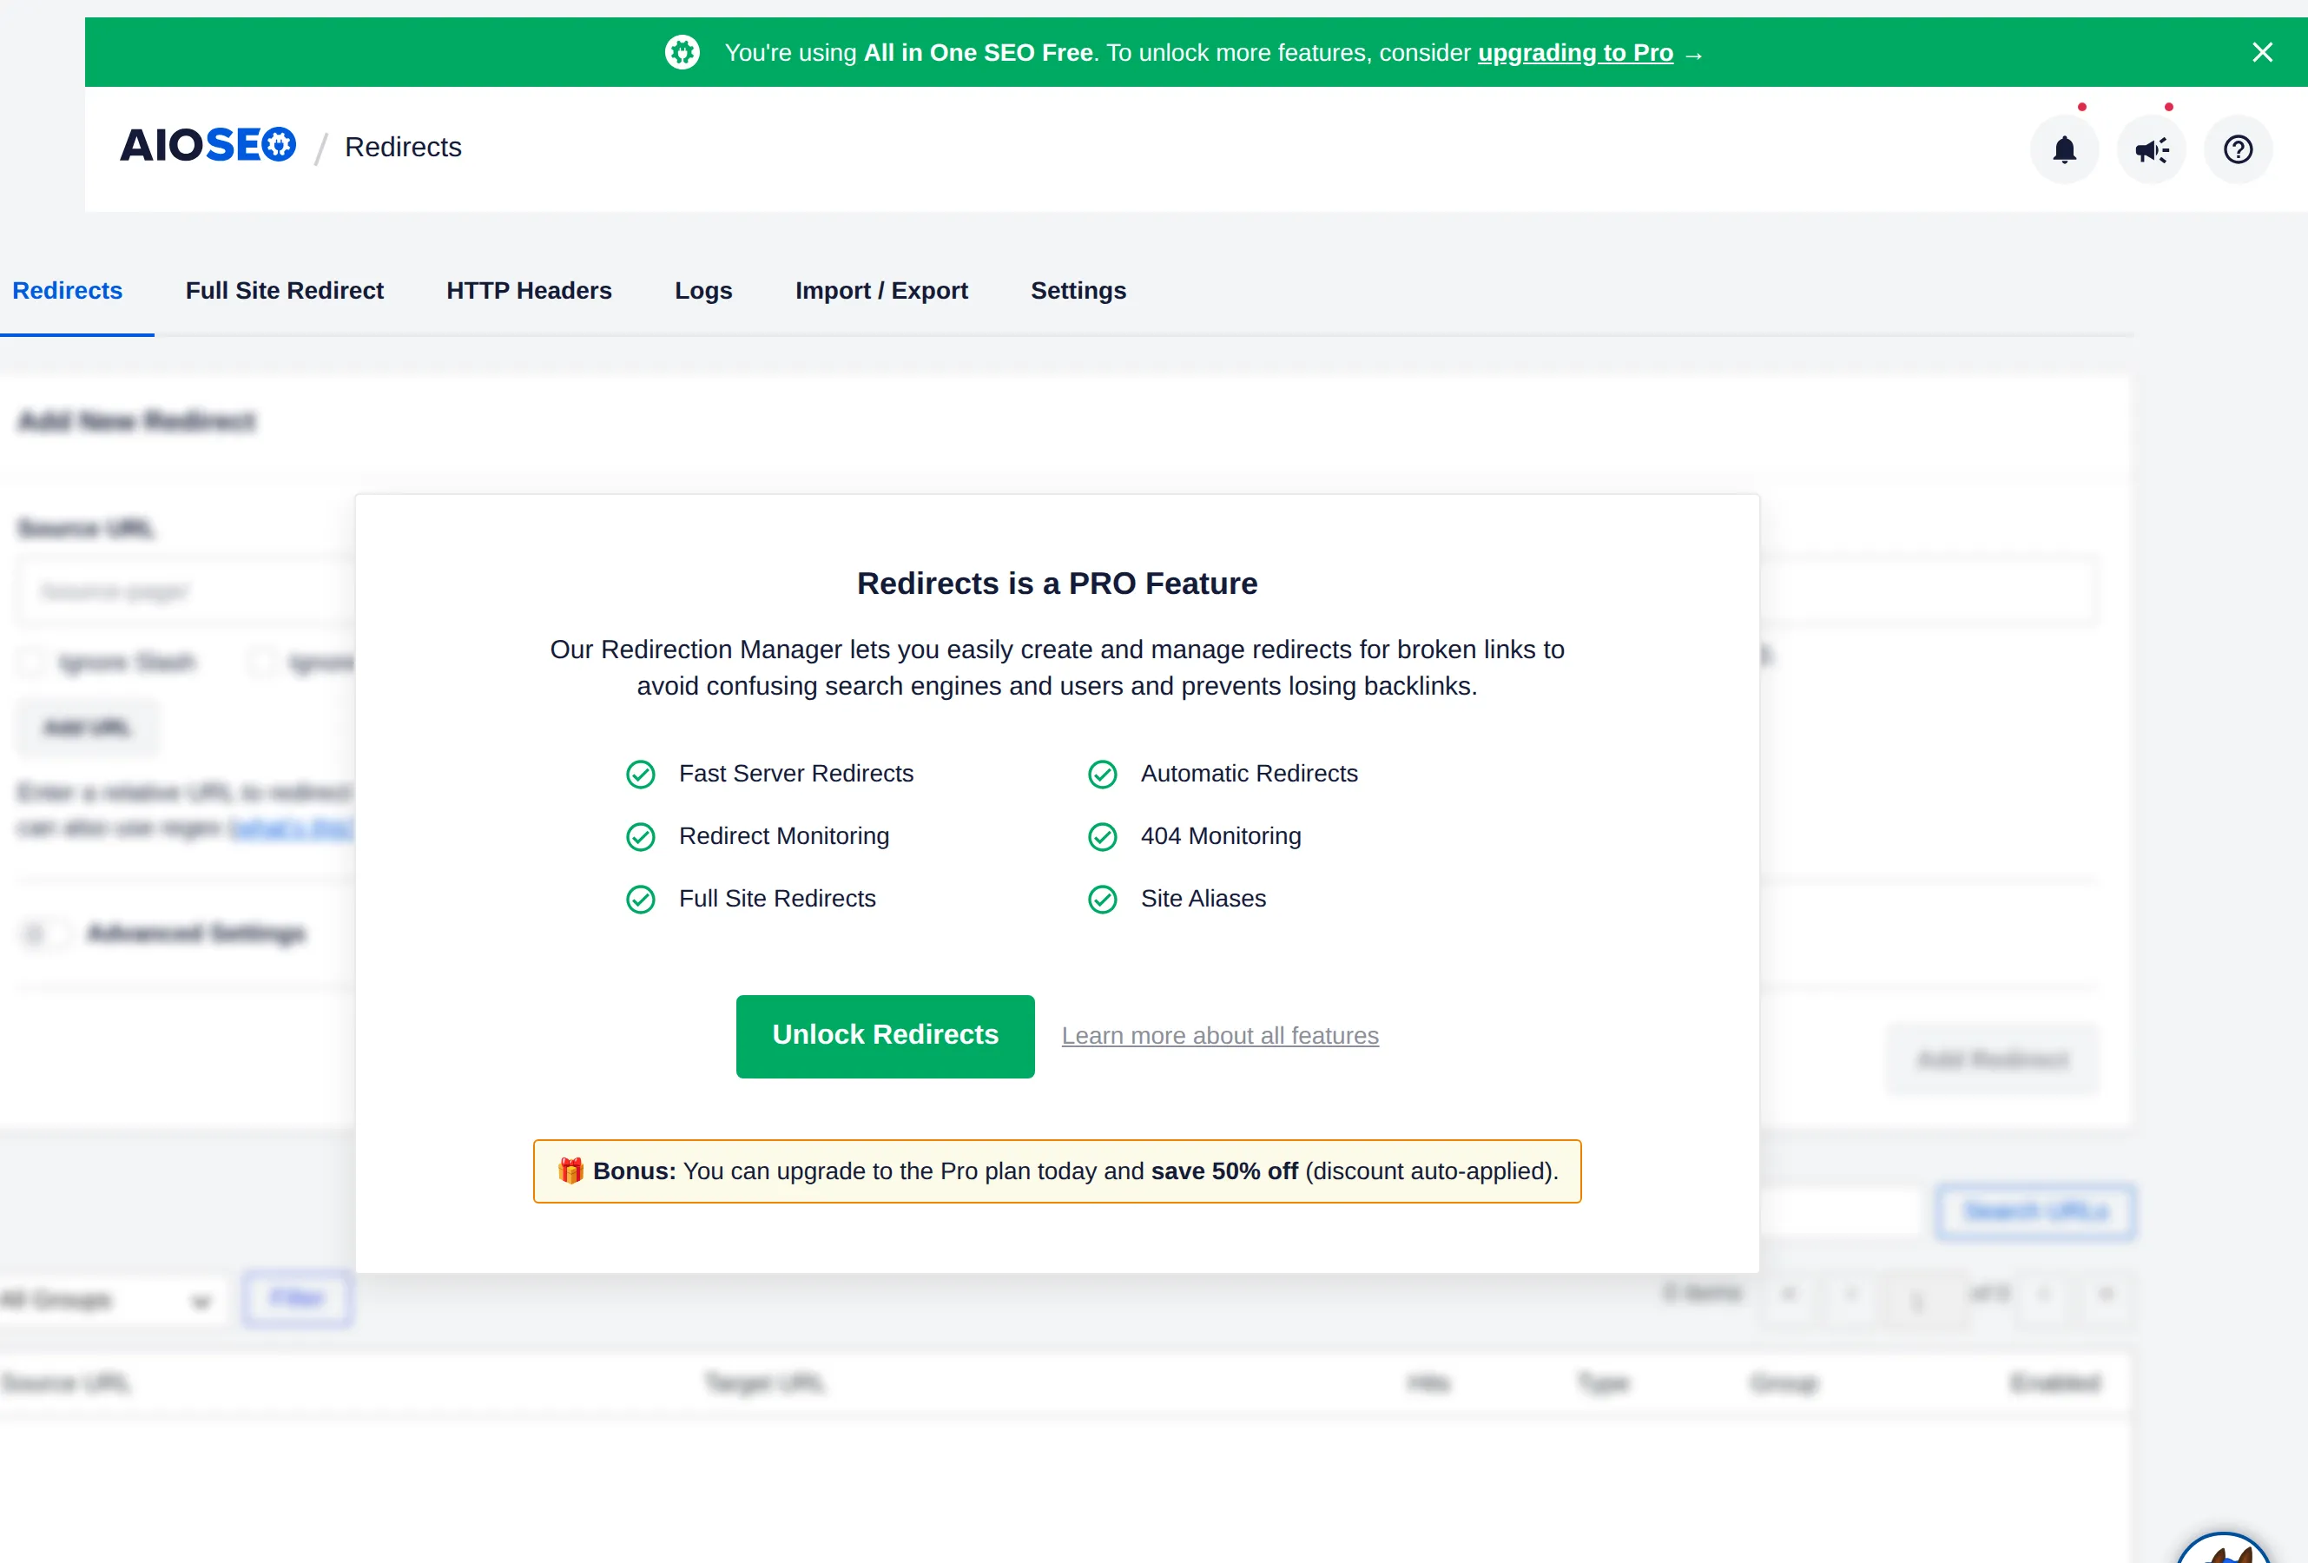Click the checkmark beside Full Site Redirects
Image resolution: width=2308 pixels, height=1563 pixels.
[641, 899]
